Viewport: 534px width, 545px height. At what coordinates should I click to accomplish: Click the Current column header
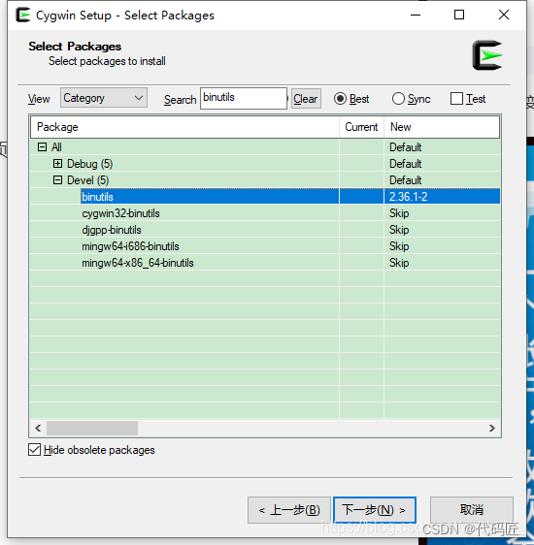coord(362,127)
